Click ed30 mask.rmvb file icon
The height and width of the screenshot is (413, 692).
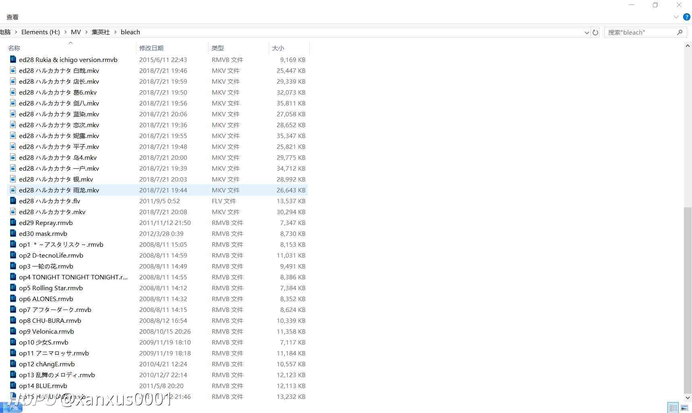pos(13,233)
